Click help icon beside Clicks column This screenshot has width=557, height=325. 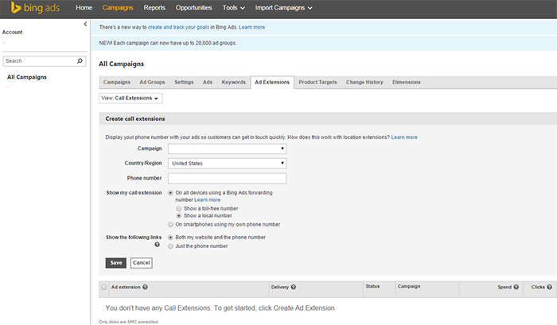click(x=548, y=286)
